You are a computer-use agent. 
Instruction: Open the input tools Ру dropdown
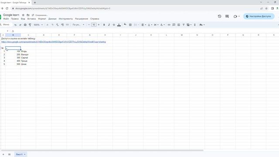202,25
